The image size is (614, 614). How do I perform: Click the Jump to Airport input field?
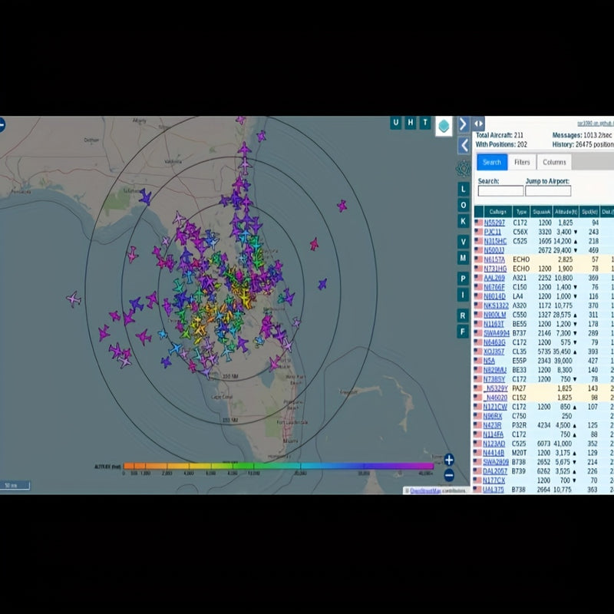pyautogui.click(x=547, y=191)
